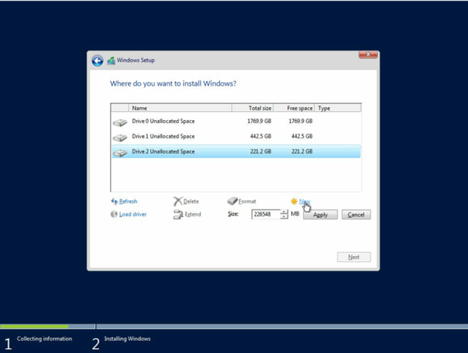Click the Installing Windows step label
The width and height of the screenshot is (468, 353).
[127, 339]
